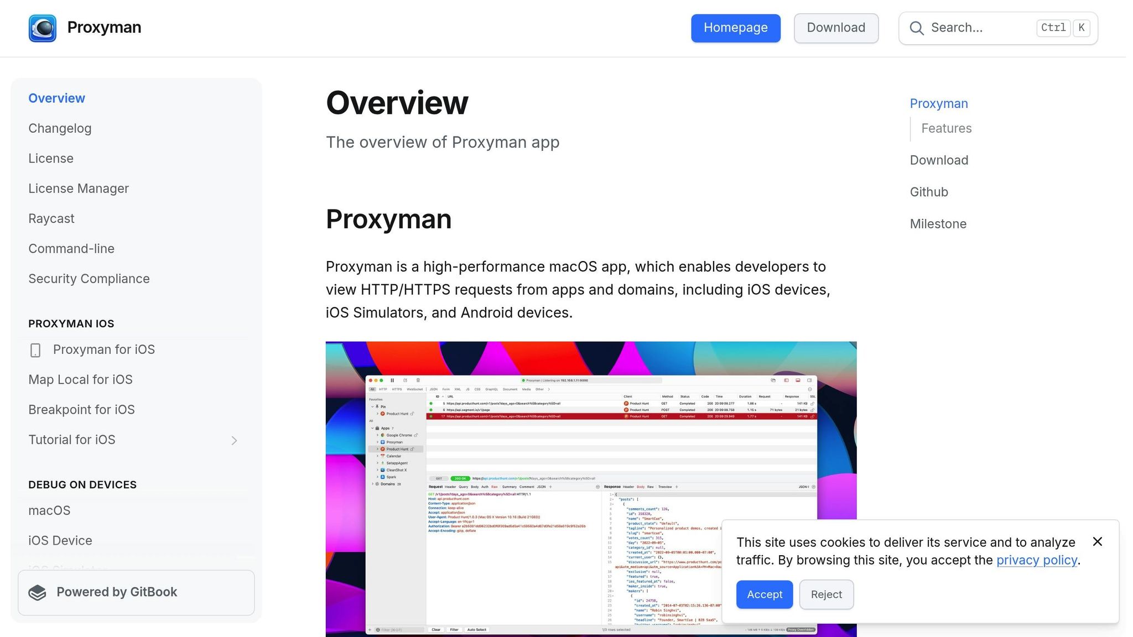Click the phone icon beside Proxyman for iOS
The width and height of the screenshot is (1133, 637).
[x=35, y=350]
